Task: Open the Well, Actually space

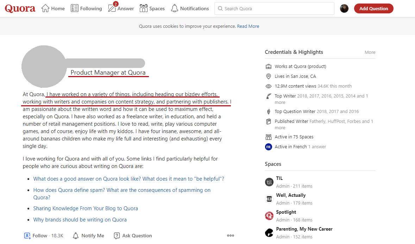Action: tap(291, 195)
